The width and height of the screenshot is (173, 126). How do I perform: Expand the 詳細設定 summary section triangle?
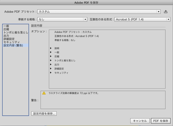point(51,68)
